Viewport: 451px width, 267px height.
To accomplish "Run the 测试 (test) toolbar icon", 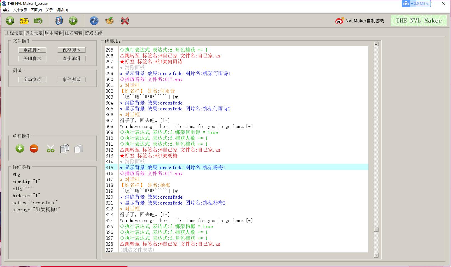I will [x=73, y=21].
